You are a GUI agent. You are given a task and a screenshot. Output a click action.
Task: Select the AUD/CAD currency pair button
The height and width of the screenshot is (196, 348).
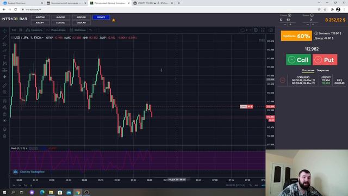coord(40,17)
